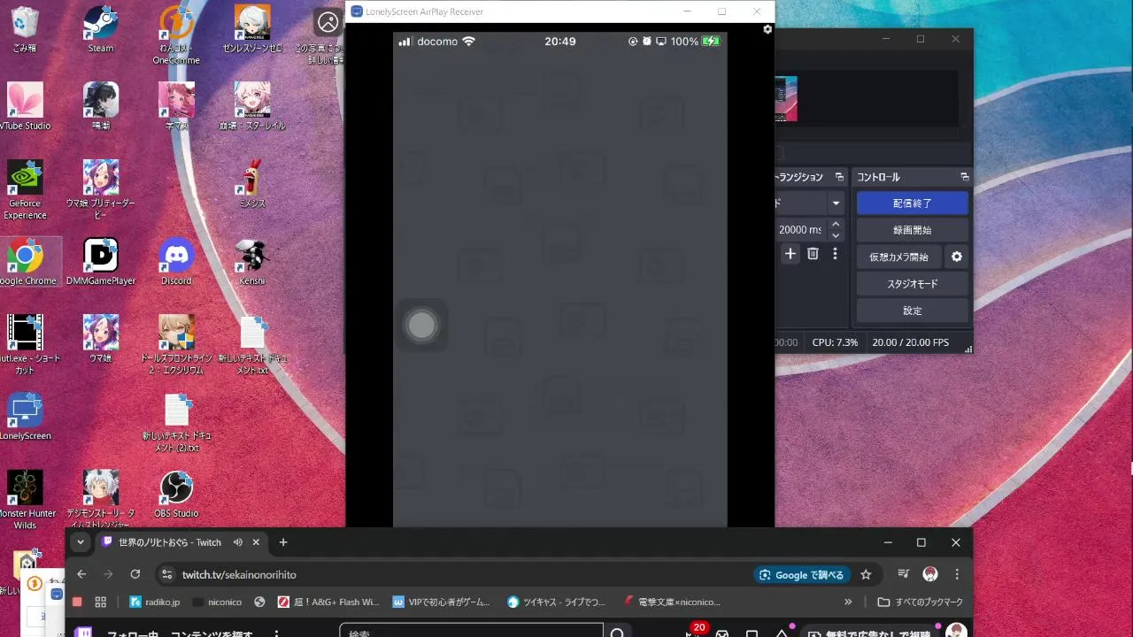Select the Google Chrome desktop icon
The width and height of the screenshot is (1133, 637).
click(x=25, y=261)
